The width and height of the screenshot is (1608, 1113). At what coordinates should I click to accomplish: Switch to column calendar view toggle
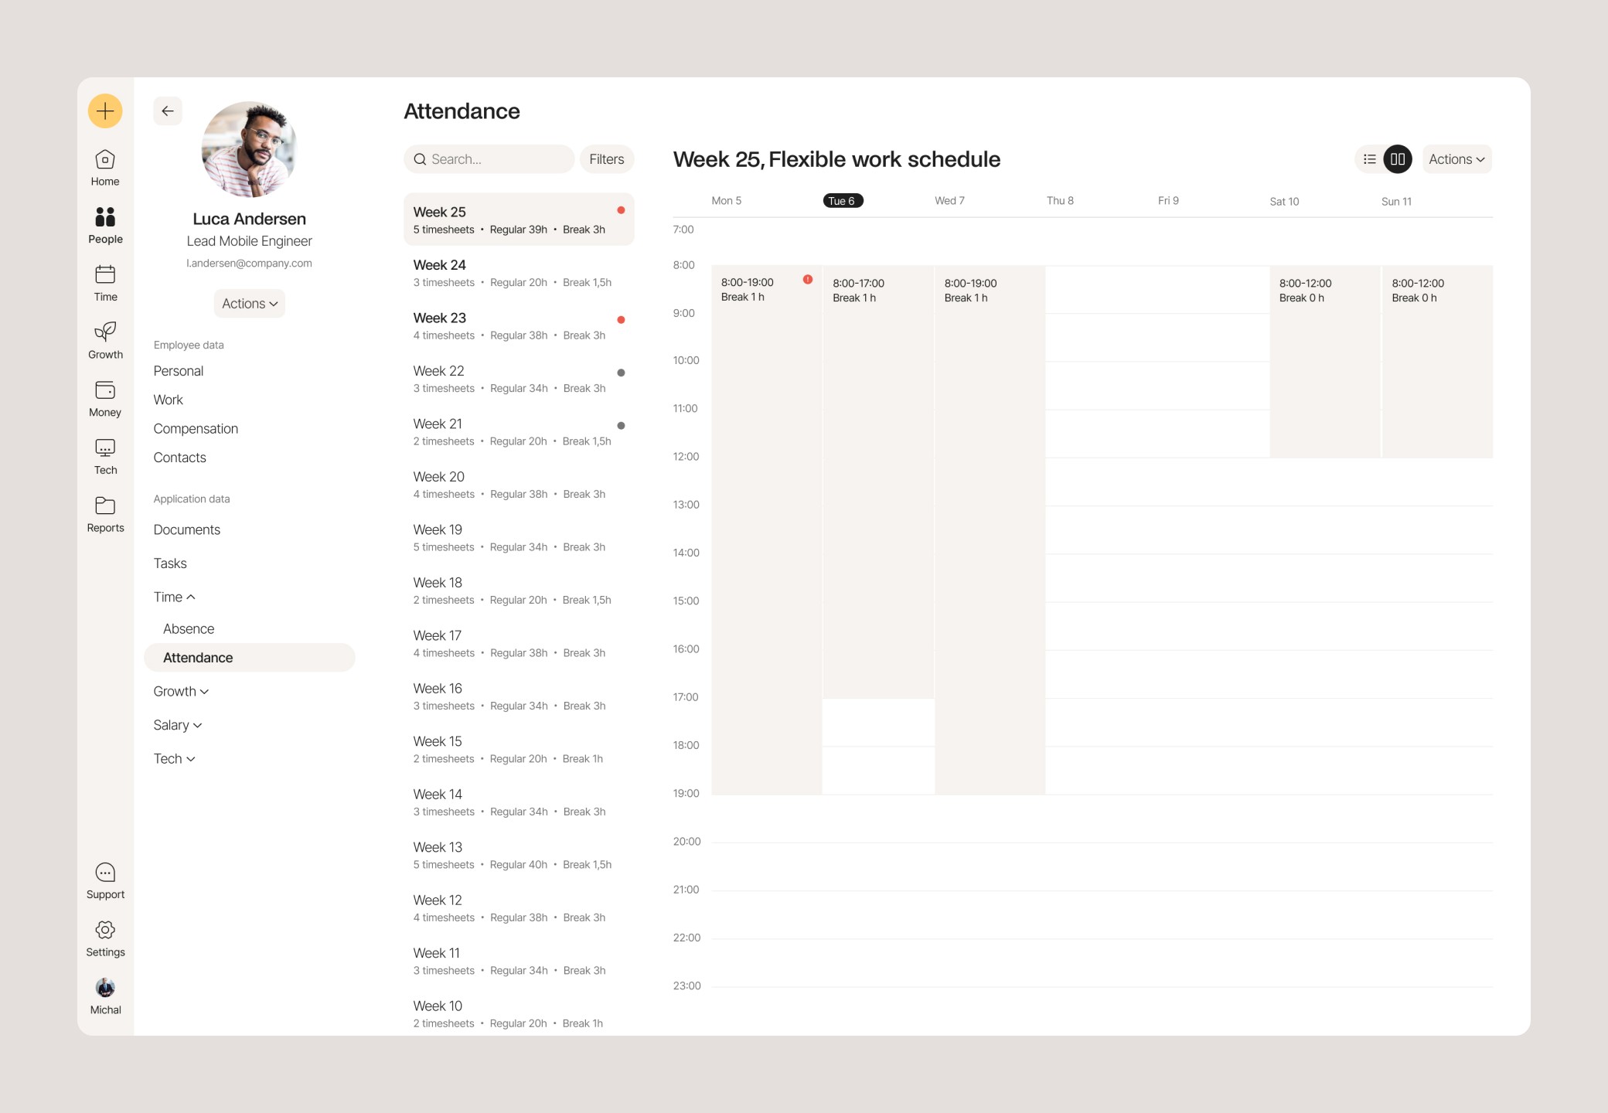coord(1398,159)
